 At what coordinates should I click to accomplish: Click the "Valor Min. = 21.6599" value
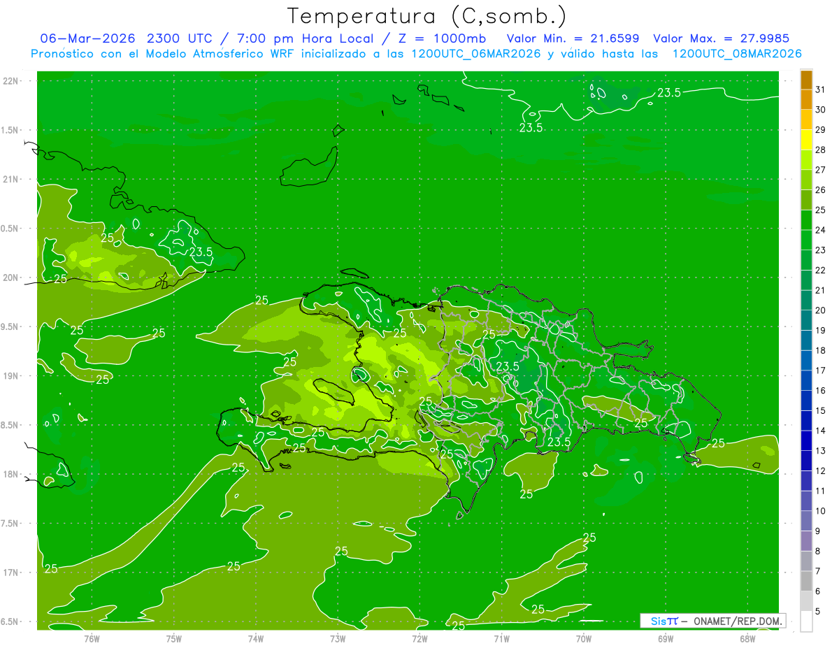(x=573, y=38)
